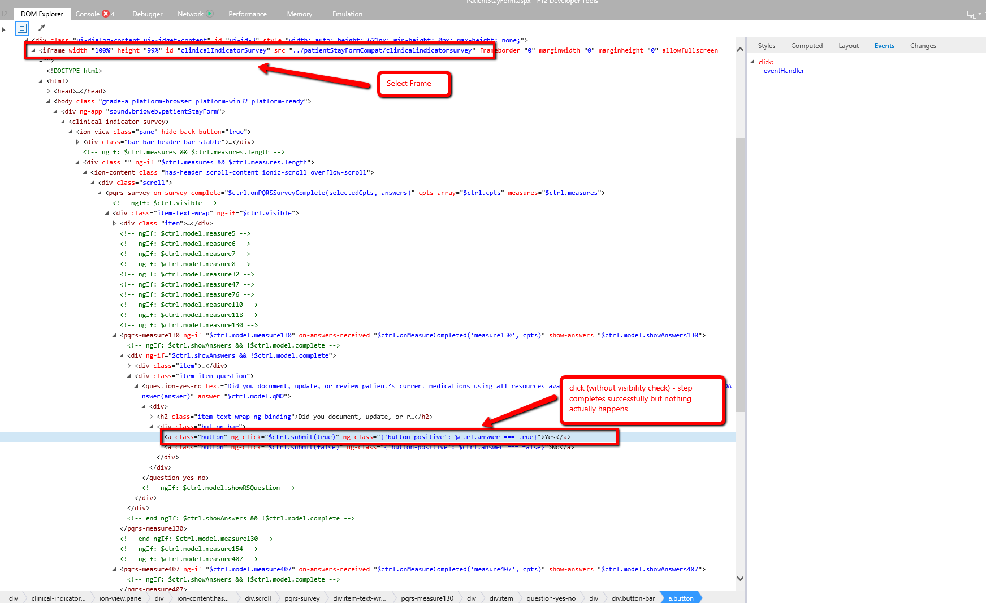Switch to the Layout pane tab

[x=849, y=46]
